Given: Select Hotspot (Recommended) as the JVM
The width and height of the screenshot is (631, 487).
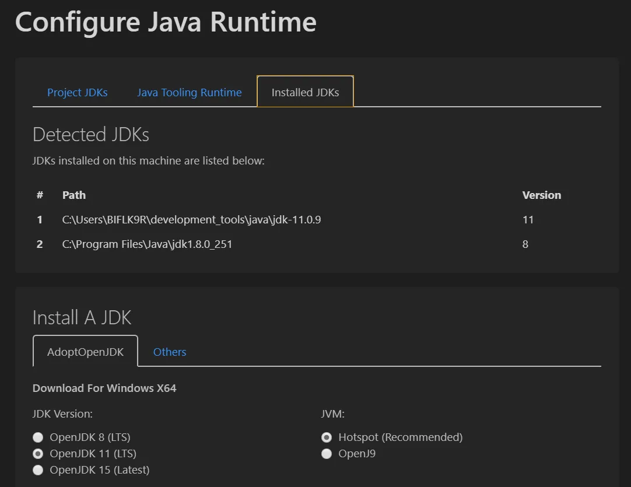Looking at the screenshot, I should 327,437.
